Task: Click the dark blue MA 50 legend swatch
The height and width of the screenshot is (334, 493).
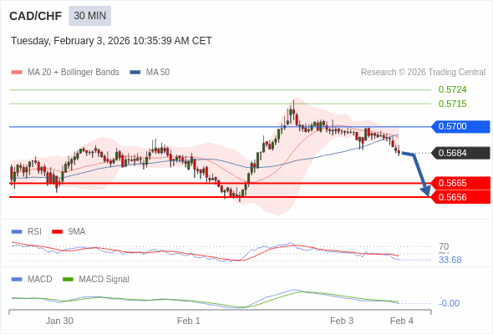Action: coord(135,73)
